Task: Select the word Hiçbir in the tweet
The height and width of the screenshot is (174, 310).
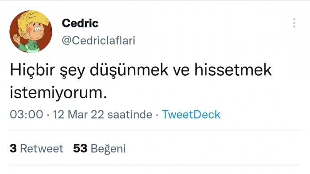Action: click(32, 70)
